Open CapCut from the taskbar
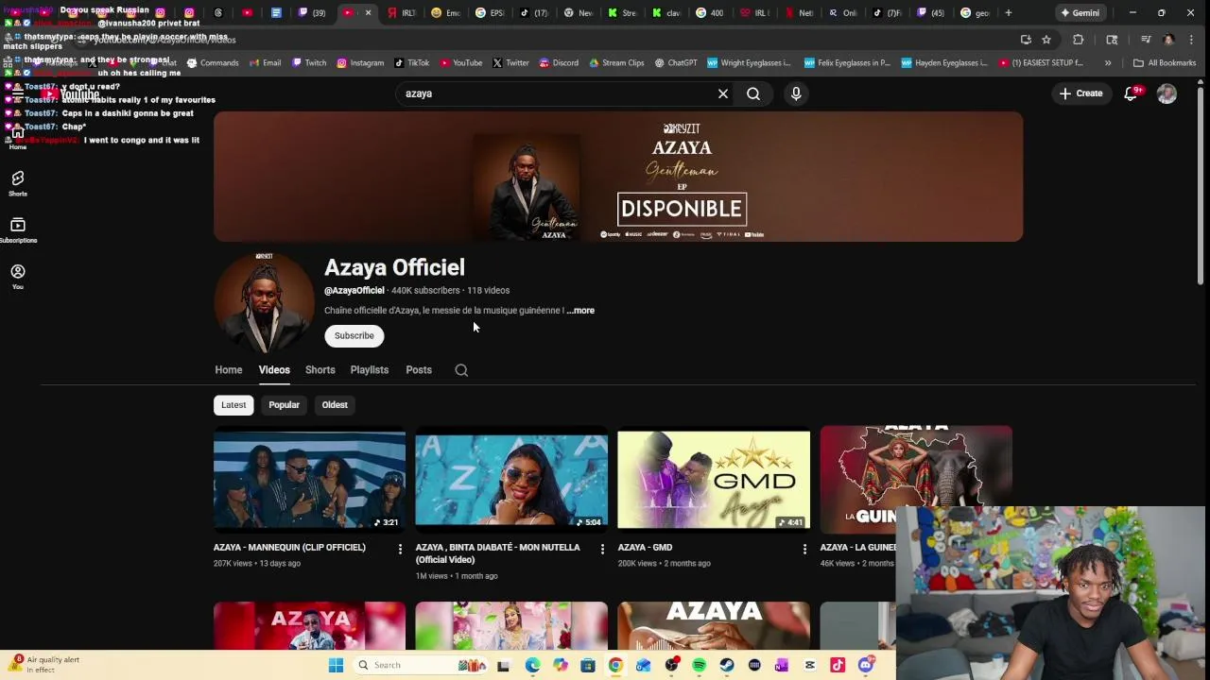 point(810,665)
